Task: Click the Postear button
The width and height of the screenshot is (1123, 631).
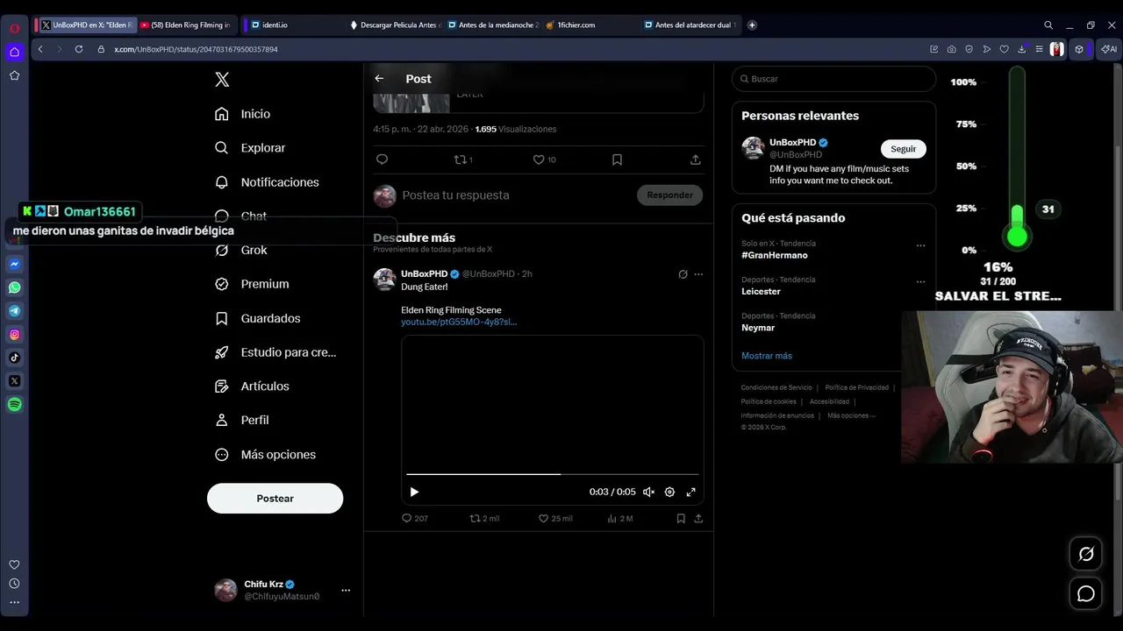Action: tap(275, 499)
